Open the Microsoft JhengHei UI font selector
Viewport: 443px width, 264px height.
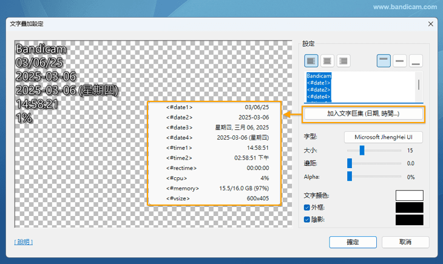tap(384, 137)
